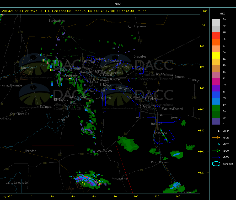Screen dimensions: 236x200
Task: Pick the top light-gray swatch in dBZ scale
Action: tap(216, 23)
